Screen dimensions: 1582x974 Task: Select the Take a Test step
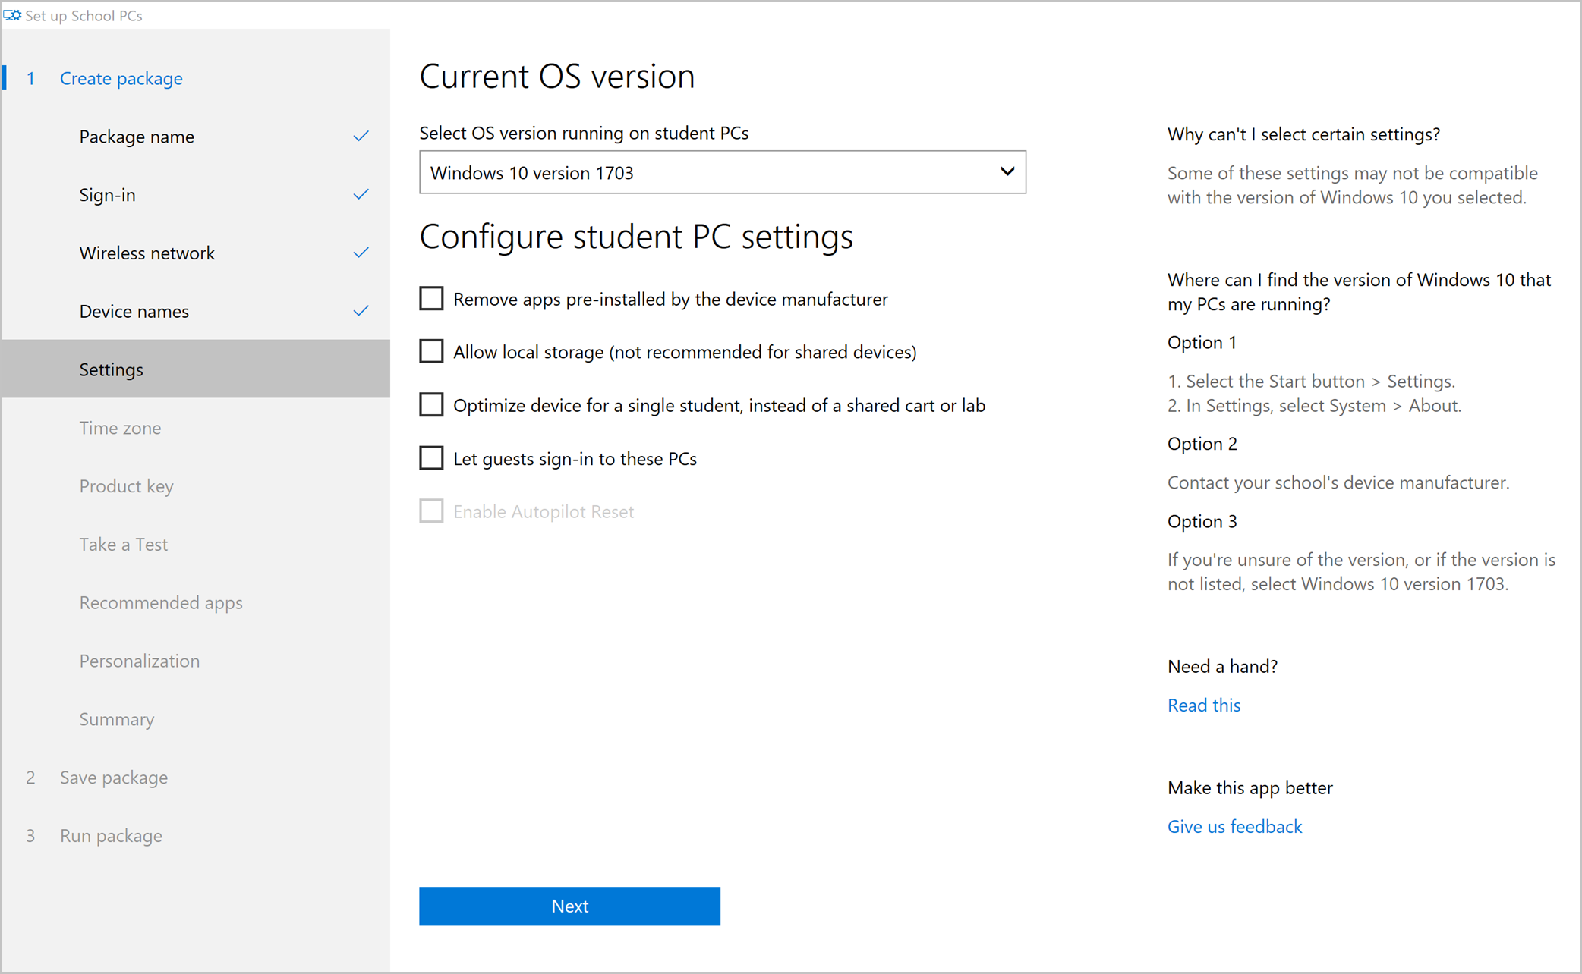(123, 545)
